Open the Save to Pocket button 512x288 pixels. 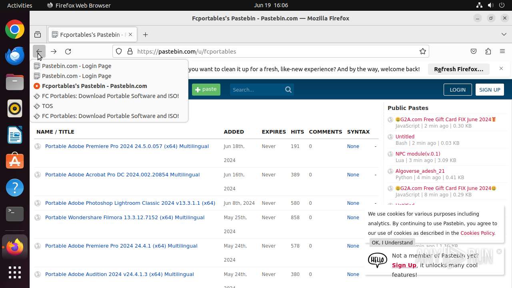(474, 51)
